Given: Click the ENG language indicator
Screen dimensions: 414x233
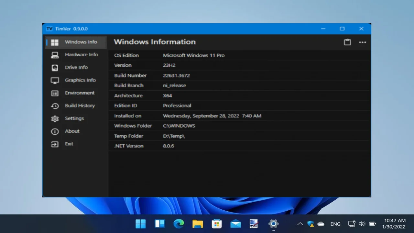Looking at the screenshot, I should [335, 224].
